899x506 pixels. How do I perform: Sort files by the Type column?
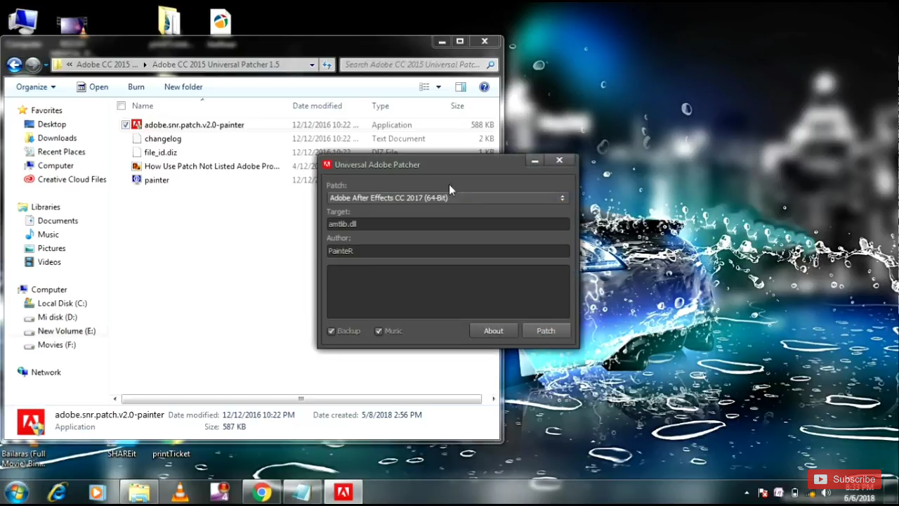pos(380,106)
